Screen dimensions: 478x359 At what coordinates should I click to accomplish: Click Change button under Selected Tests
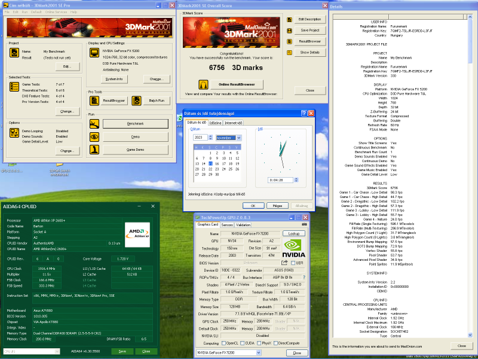click(68, 111)
